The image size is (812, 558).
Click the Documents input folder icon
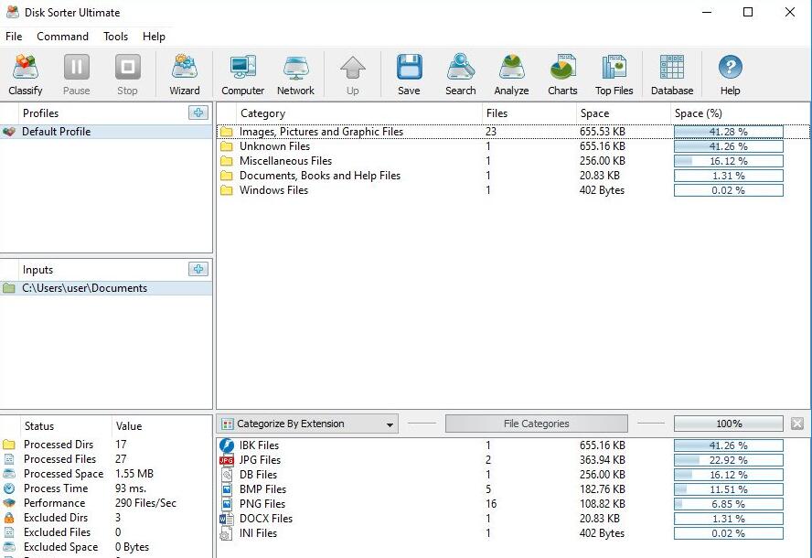[9, 288]
